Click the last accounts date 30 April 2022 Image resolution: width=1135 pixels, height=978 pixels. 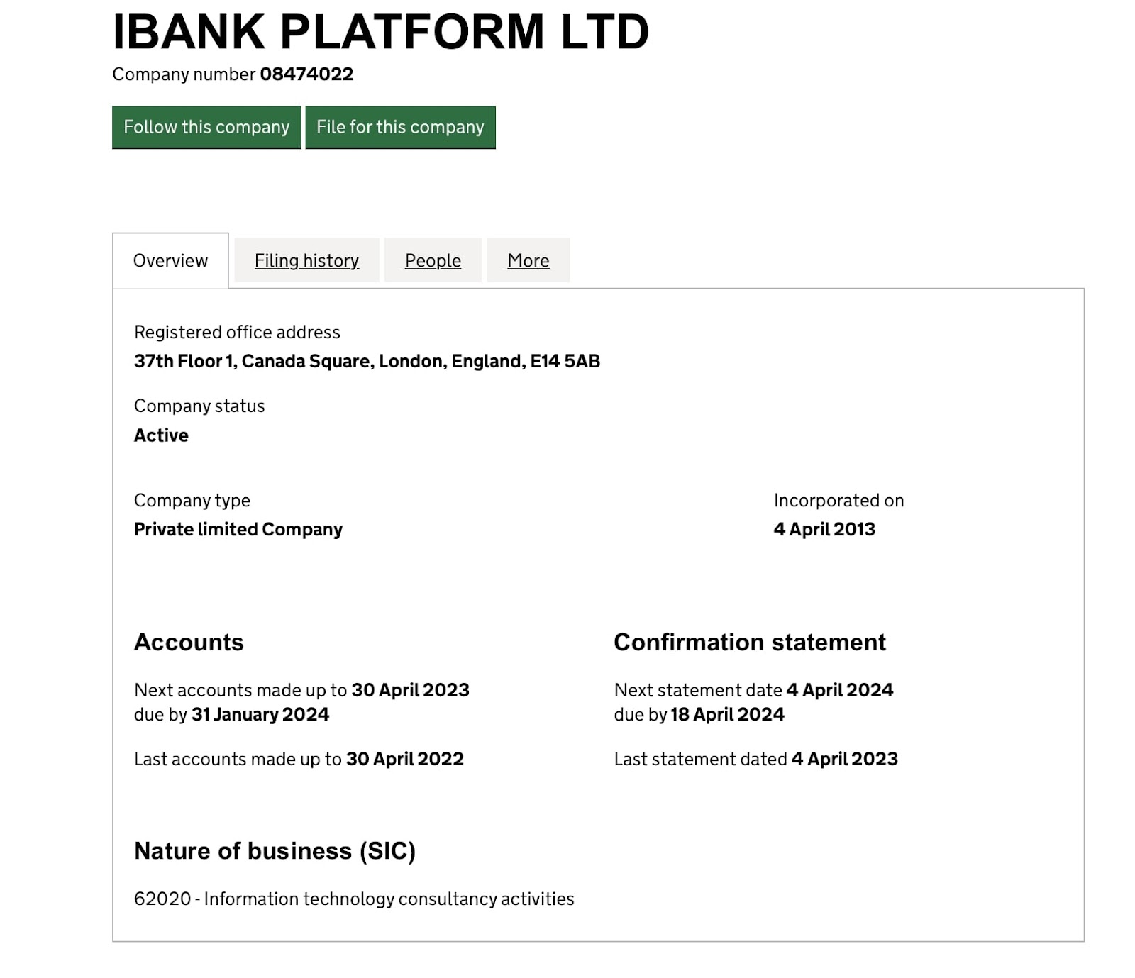click(405, 759)
